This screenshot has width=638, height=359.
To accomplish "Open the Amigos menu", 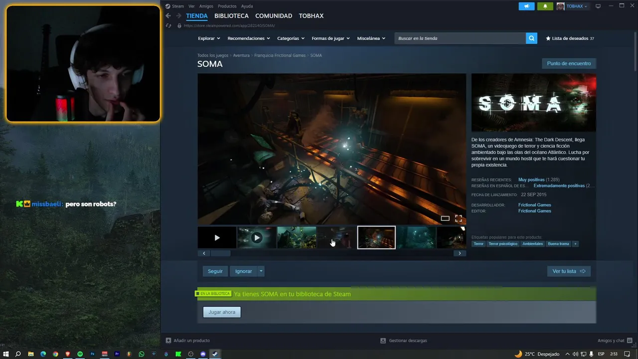I will point(206,6).
